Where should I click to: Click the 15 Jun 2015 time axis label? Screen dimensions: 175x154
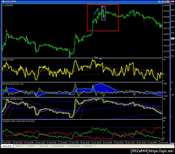pyautogui.click(x=6, y=143)
